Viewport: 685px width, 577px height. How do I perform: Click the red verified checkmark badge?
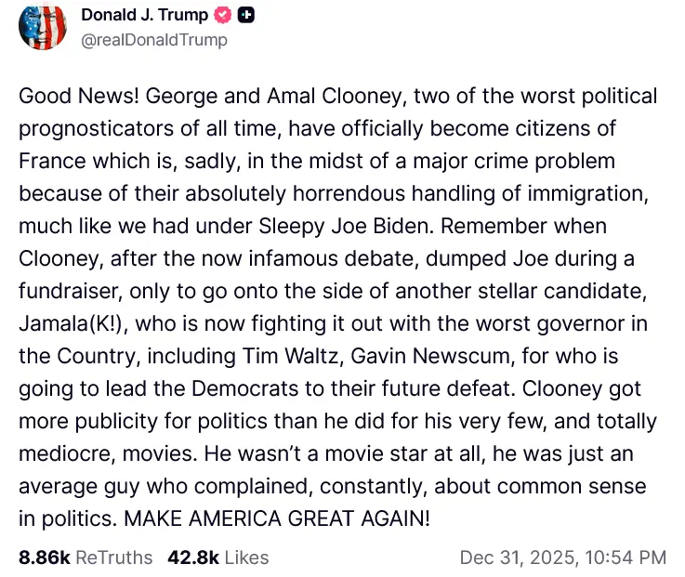coord(223,15)
